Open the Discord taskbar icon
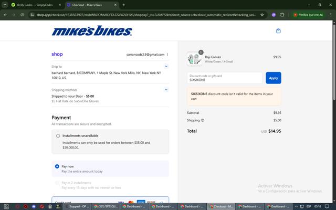Viewport: 336px width, 210px height. point(34,206)
